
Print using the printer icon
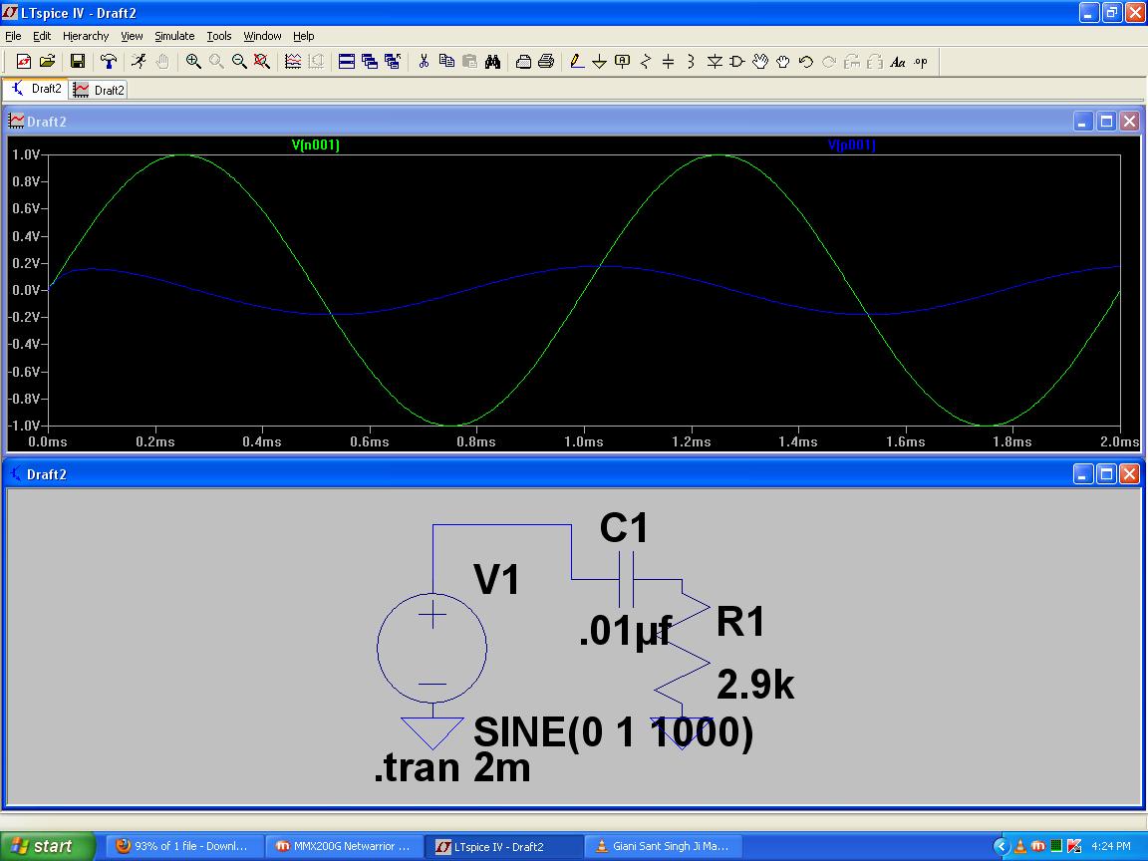[546, 62]
